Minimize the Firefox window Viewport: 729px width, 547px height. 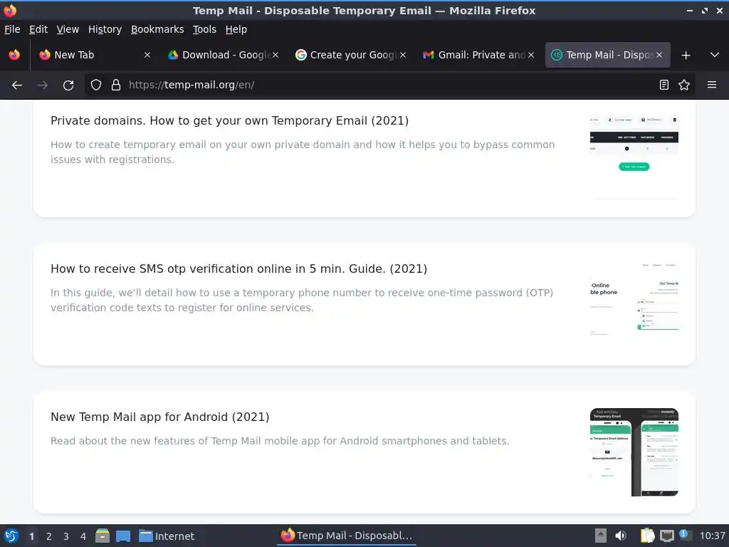coord(689,11)
